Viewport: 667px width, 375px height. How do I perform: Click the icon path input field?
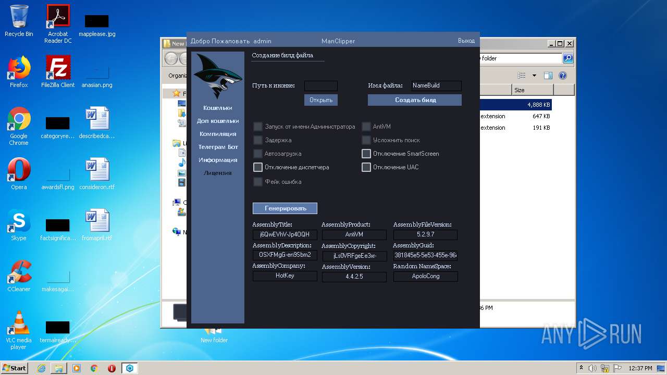321,86
